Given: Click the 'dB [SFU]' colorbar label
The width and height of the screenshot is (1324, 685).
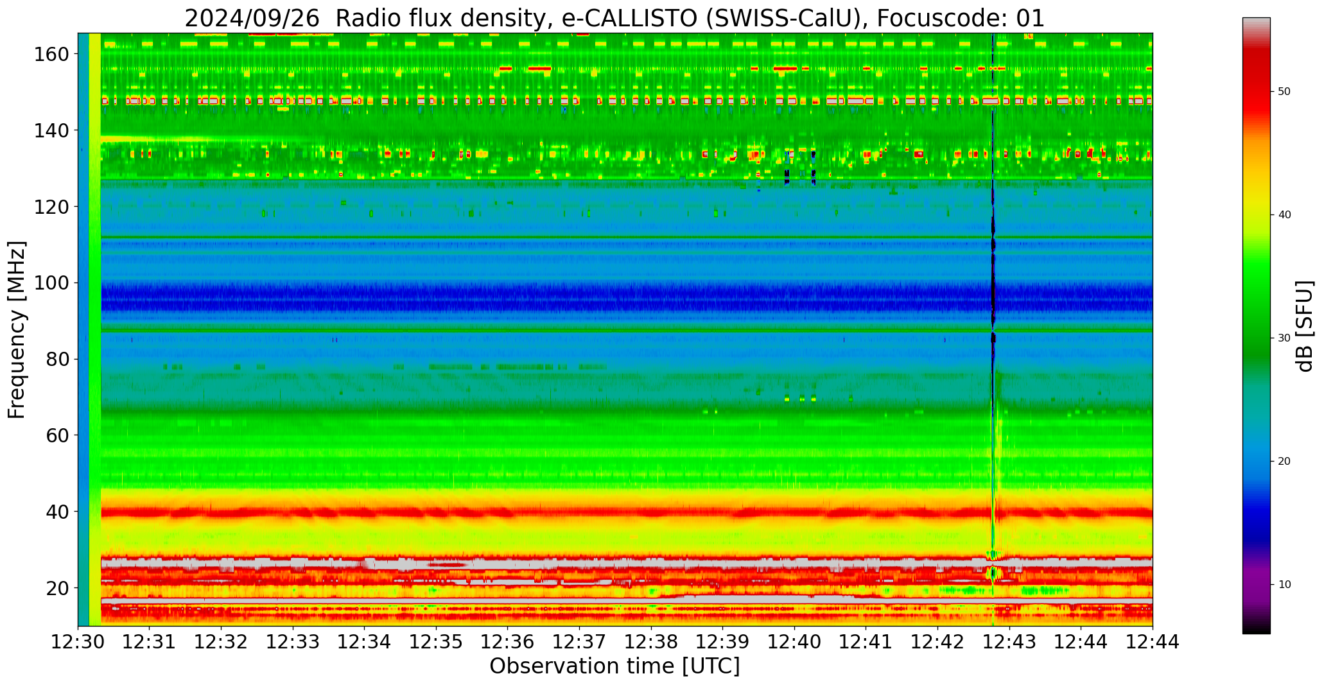Looking at the screenshot, I should coord(1305,325).
